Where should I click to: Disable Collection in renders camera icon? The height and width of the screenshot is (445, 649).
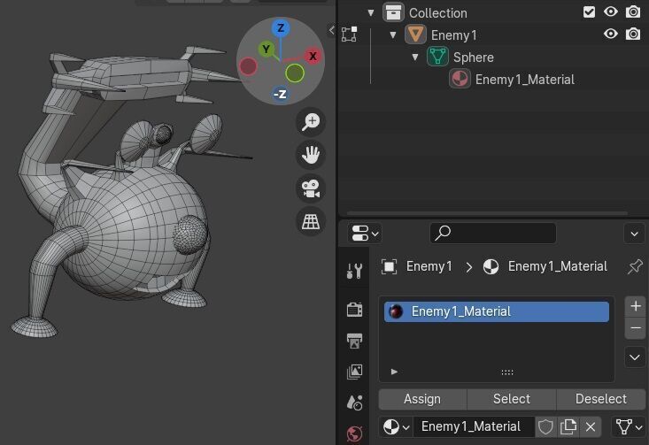tap(633, 12)
